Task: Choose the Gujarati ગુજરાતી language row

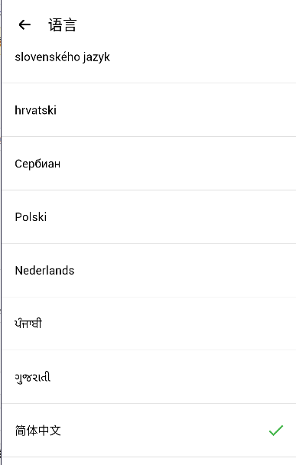Action: (x=149, y=377)
